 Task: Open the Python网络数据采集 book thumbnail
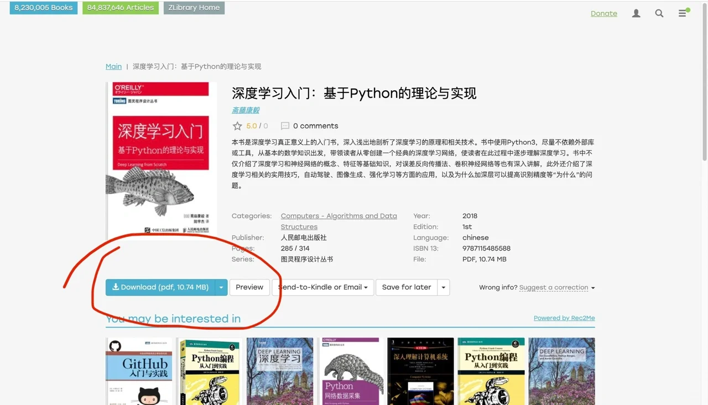tap(351, 371)
